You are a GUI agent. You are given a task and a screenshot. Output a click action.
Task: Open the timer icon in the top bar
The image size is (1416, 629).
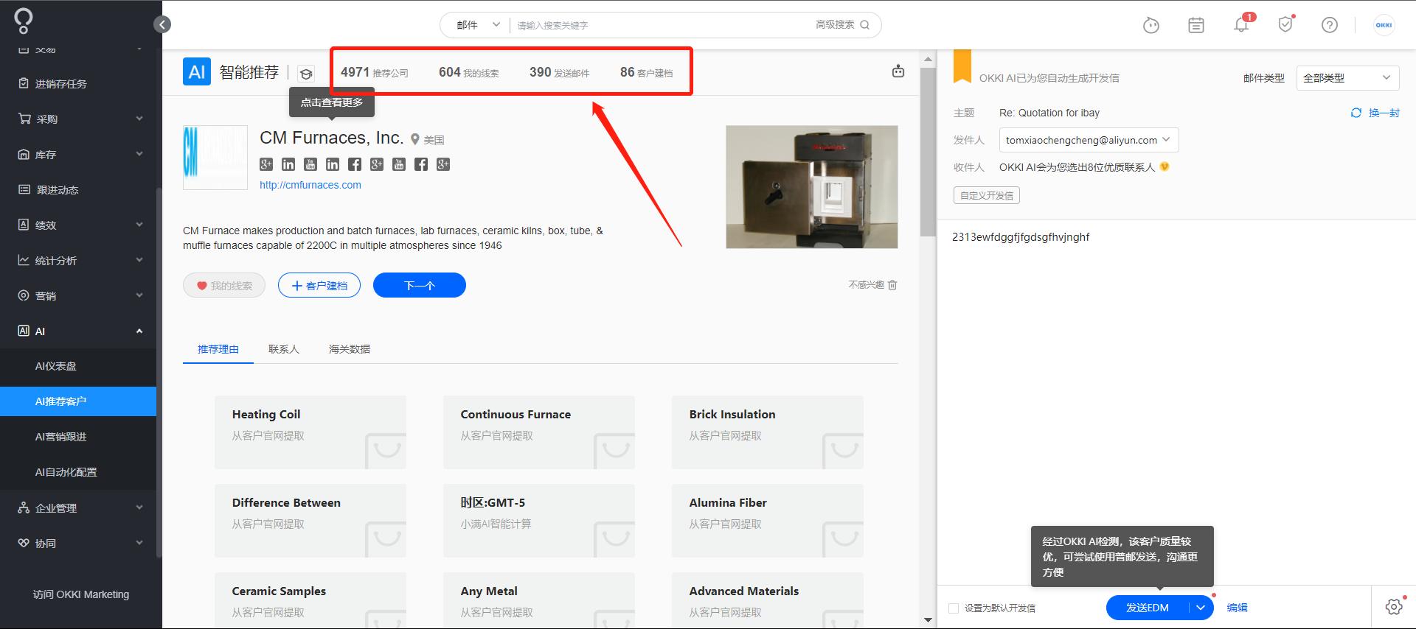(x=1150, y=26)
